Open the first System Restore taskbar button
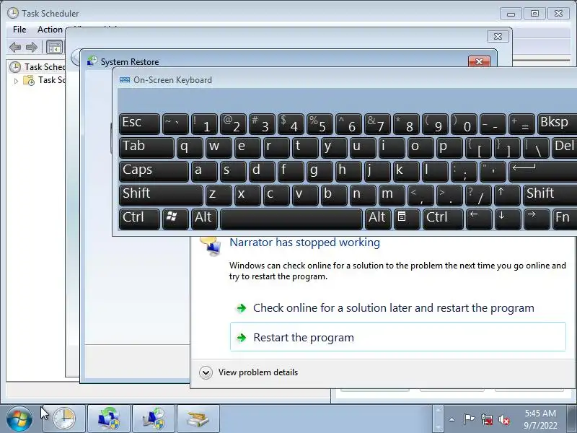The height and width of the screenshot is (433, 577). [109, 419]
